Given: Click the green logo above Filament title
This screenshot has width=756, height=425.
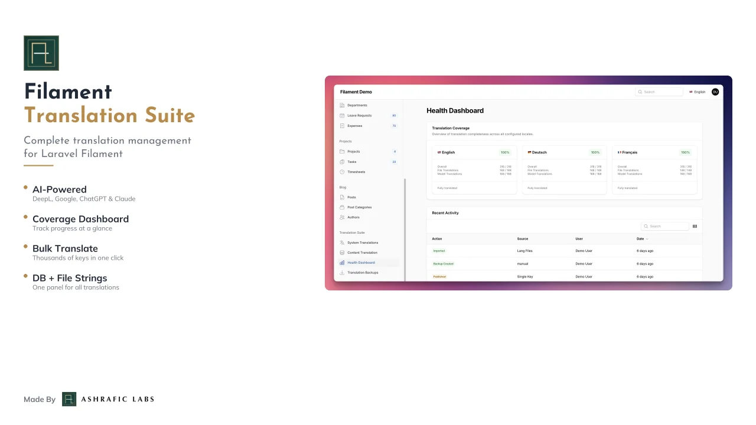Looking at the screenshot, I should click(x=41, y=53).
